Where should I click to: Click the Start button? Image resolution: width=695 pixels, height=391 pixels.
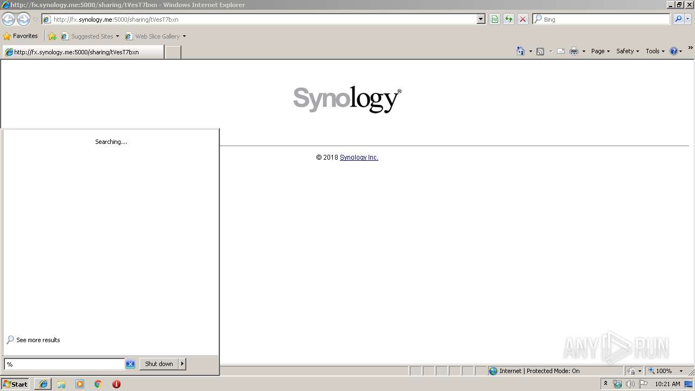(15, 384)
